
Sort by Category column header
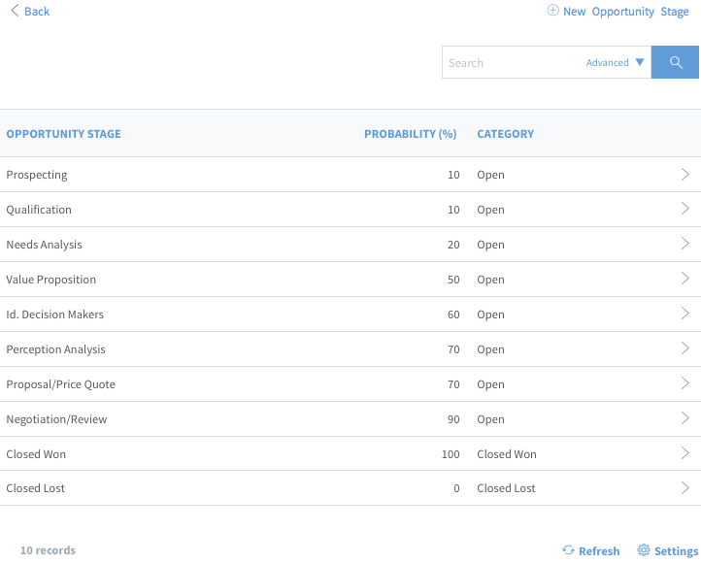point(505,134)
